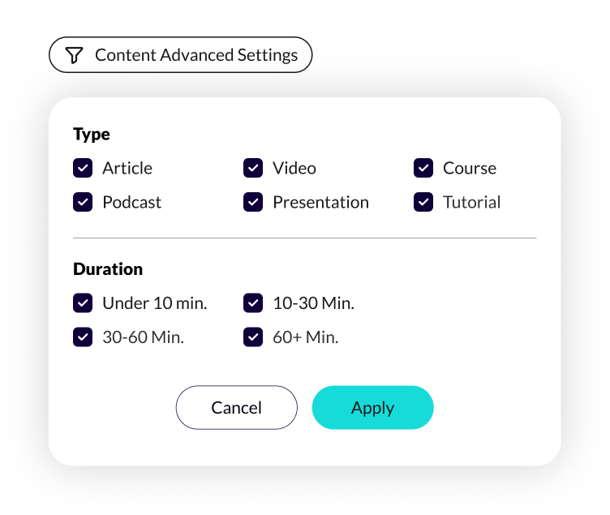
Task: Uncheck the Video checkbox
Action: 253,168
